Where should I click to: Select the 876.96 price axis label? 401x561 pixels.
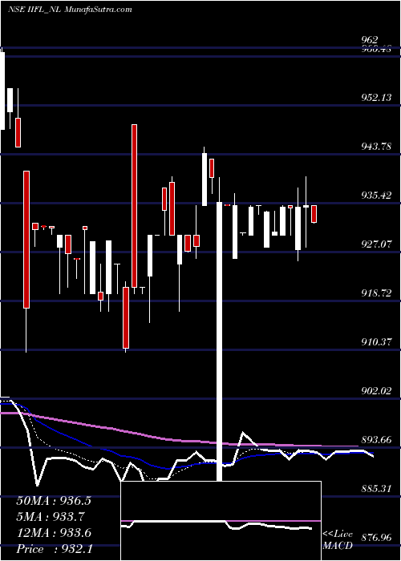click(x=378, y=537)
